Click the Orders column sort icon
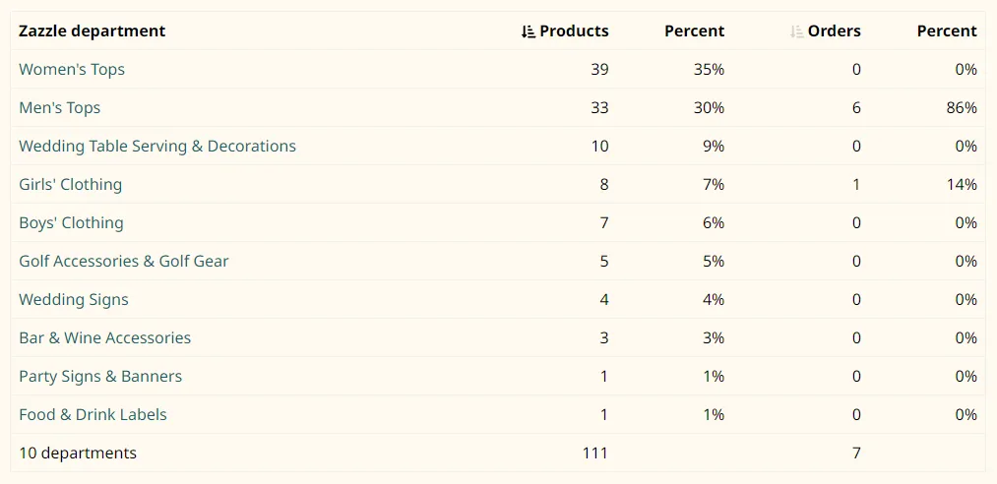Screen dimensions: 997x484 [x=796, y=31]
